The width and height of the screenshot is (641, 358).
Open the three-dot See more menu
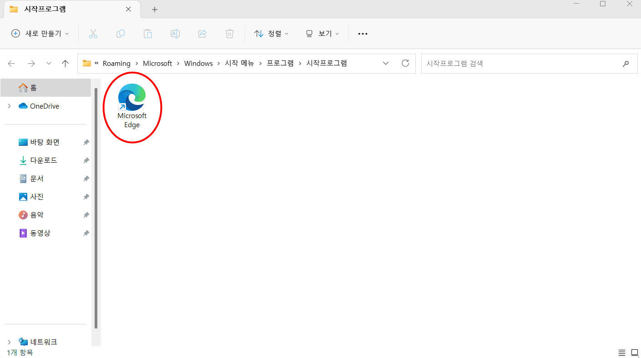click(363, 34)
